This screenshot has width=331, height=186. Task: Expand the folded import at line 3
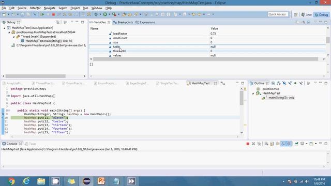click(x=8, y=96)
